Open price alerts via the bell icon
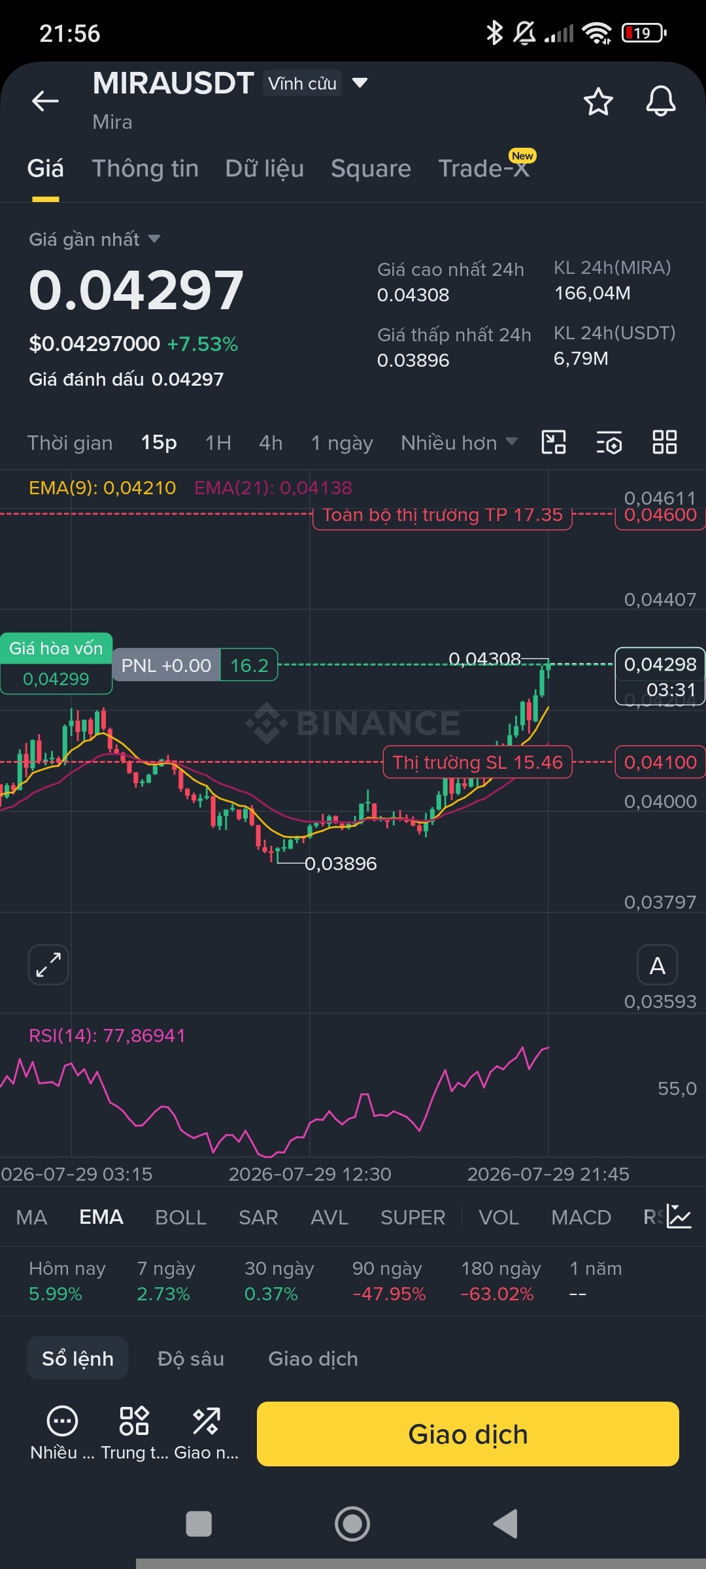 tap(661, 101)
